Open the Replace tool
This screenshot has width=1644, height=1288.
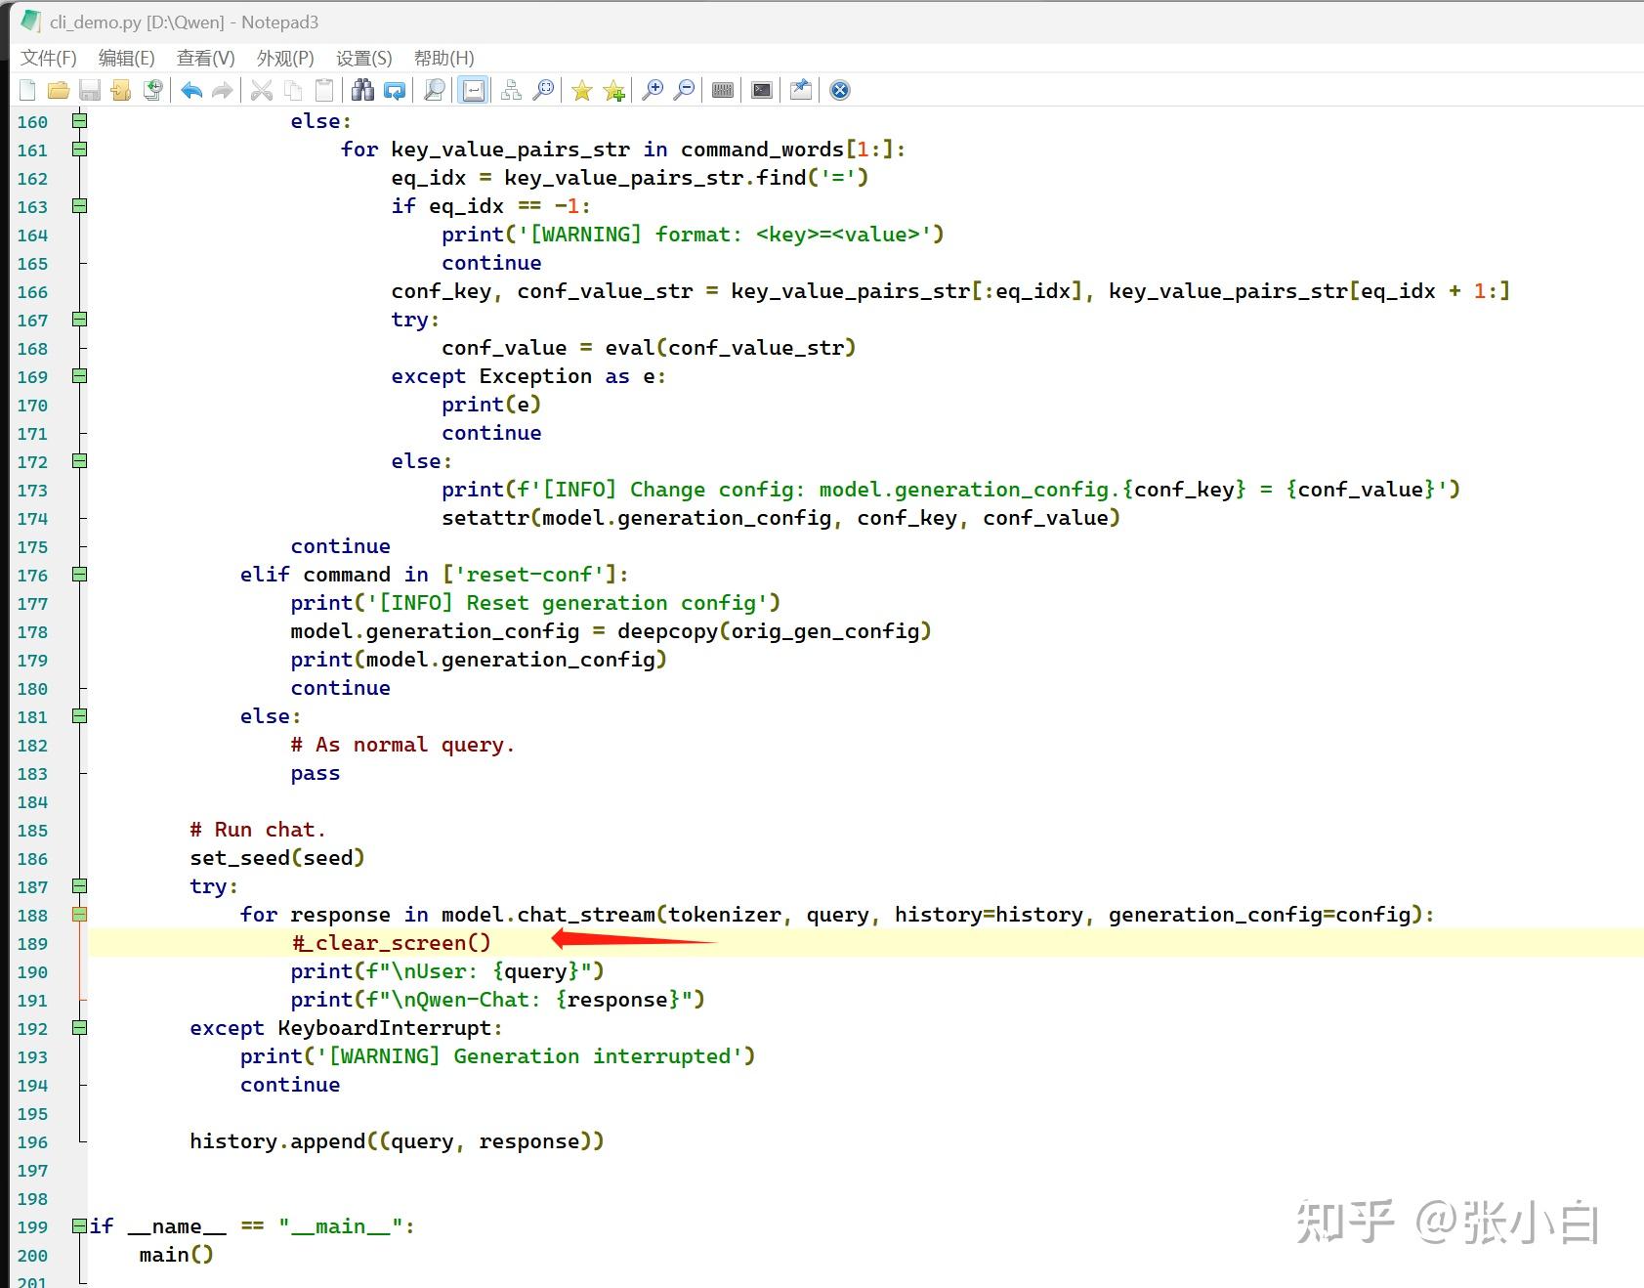[395, 90]
